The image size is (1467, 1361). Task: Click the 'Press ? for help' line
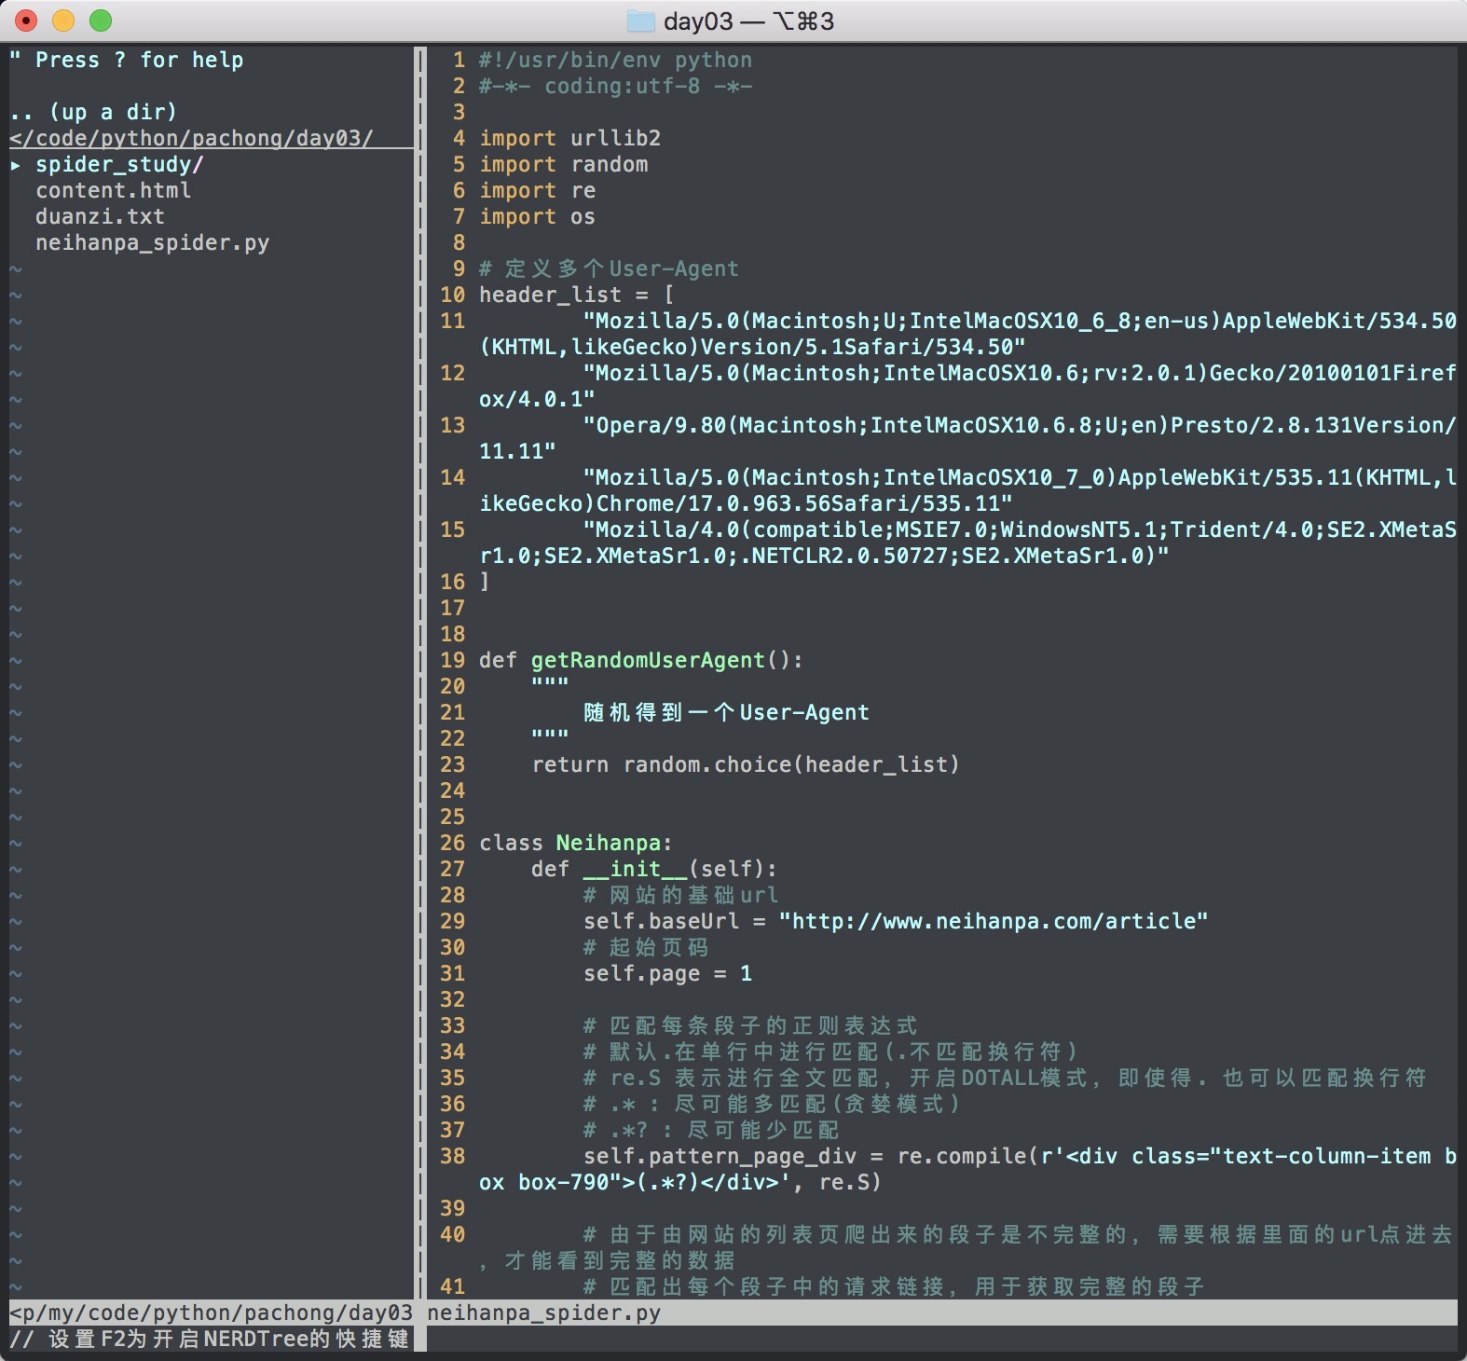(127, 61)
